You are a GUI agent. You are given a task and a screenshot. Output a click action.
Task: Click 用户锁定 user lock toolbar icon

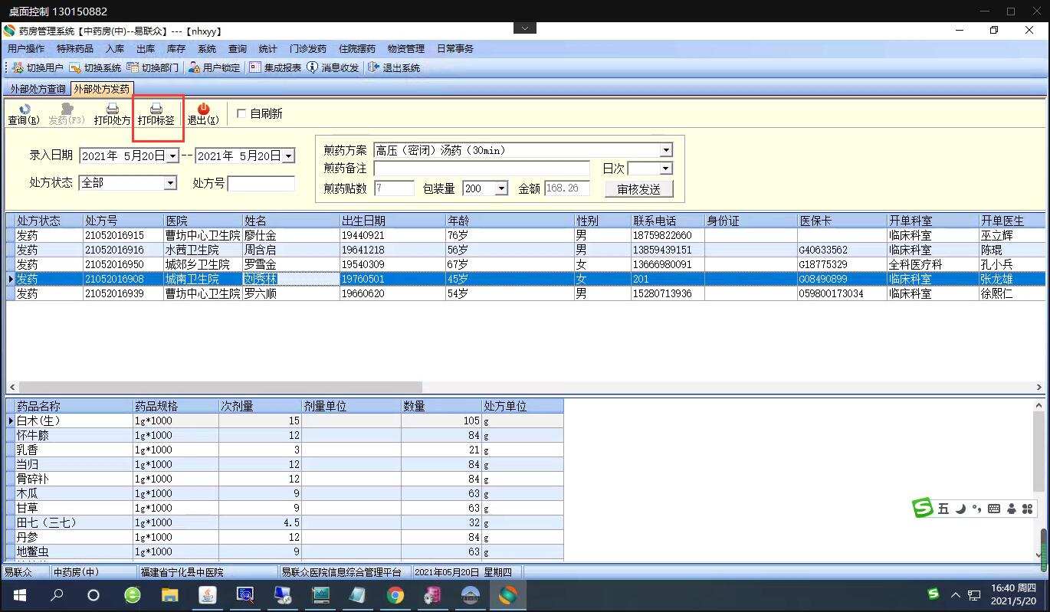(215, 67)
